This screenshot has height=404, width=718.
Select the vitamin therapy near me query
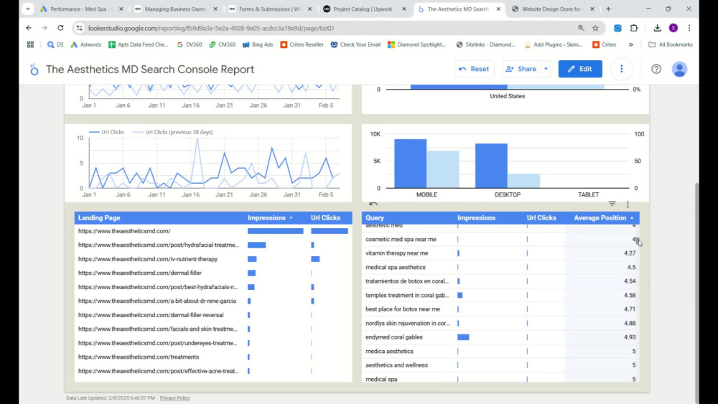tap(500, 253)
